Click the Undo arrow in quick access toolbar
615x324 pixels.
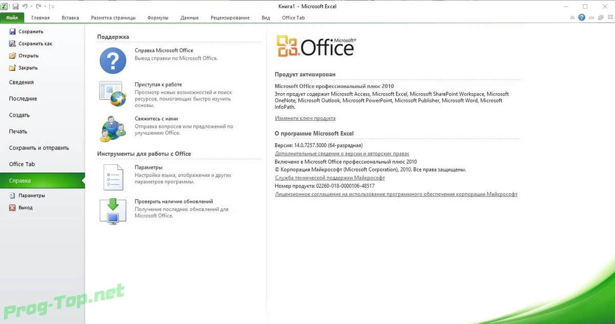coord(24,6)
